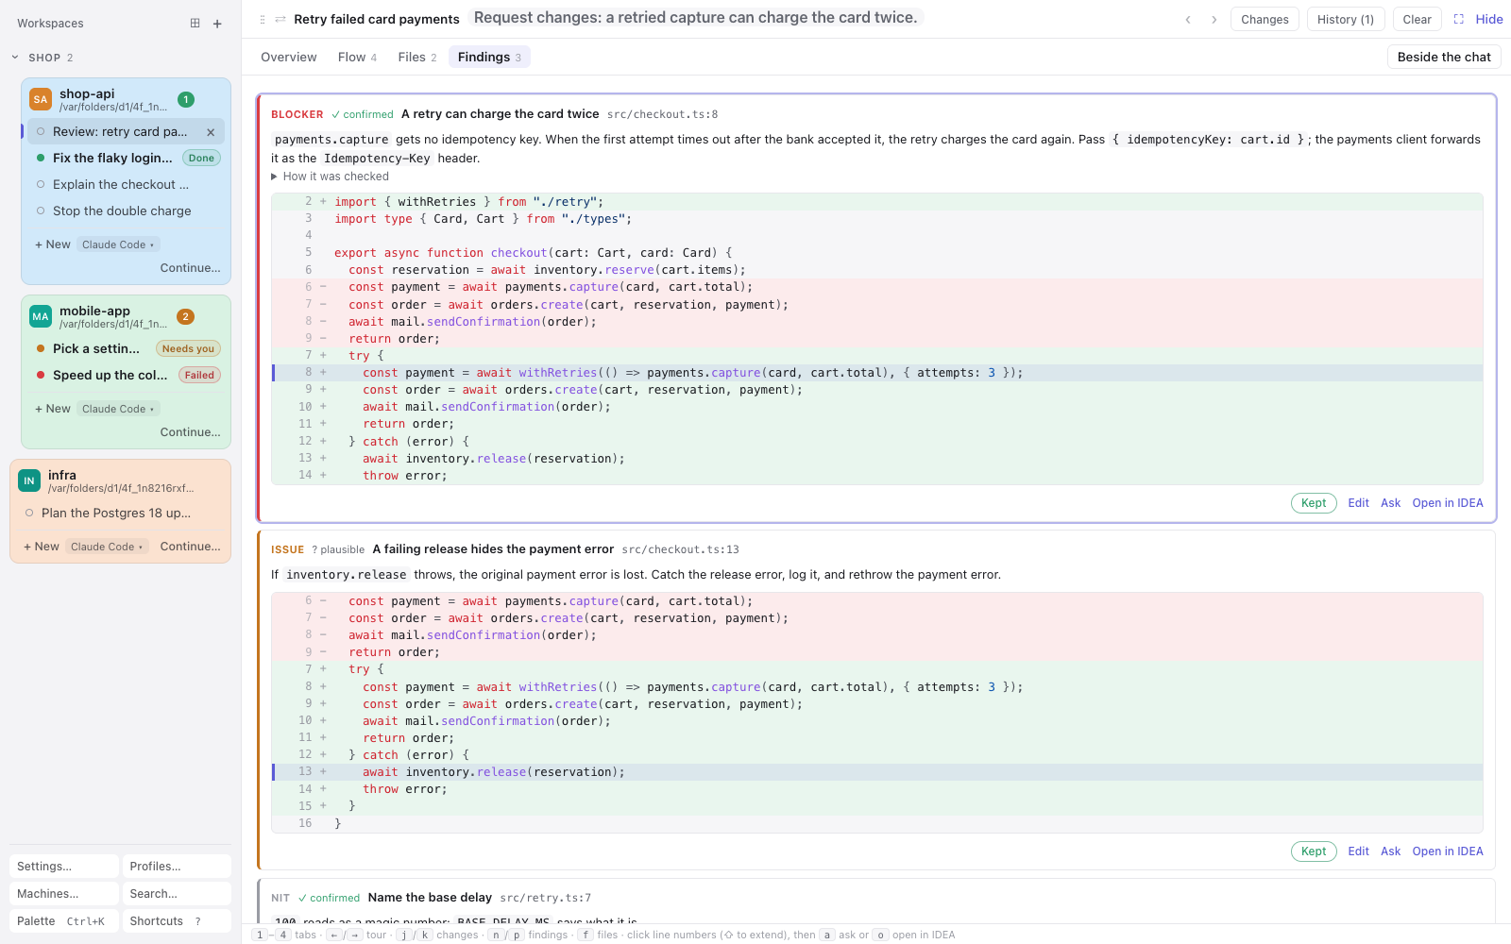Click file path src/checkout.ts:13
The height and width of the screenshot is (944, 1511).
click(x=680, y=549)
